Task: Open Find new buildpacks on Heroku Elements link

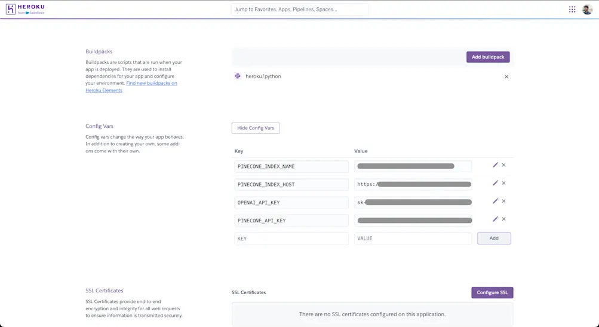Action: (x=131, y=87)
